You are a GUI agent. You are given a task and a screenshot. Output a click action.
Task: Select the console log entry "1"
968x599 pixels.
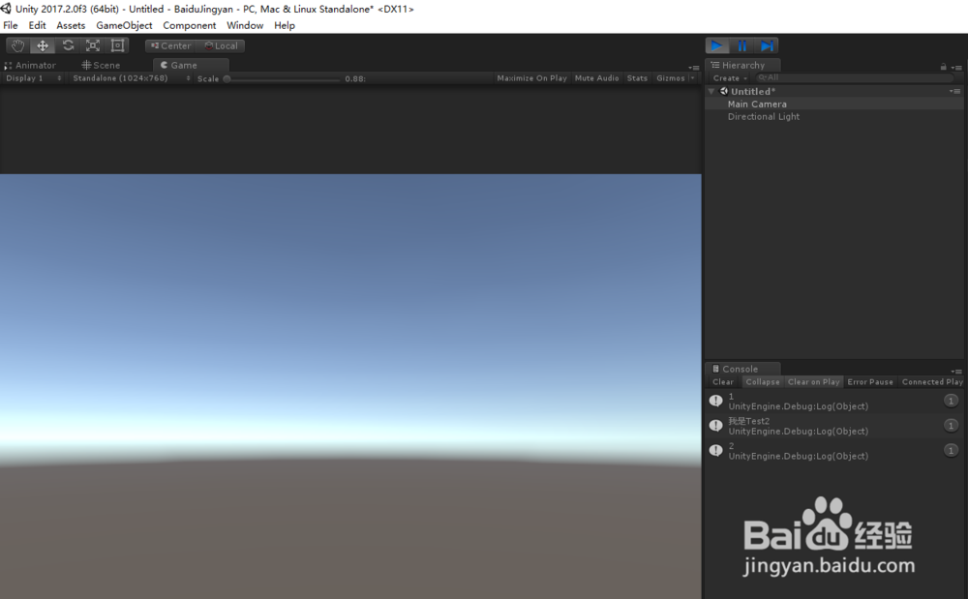click(x=834, y=401)
